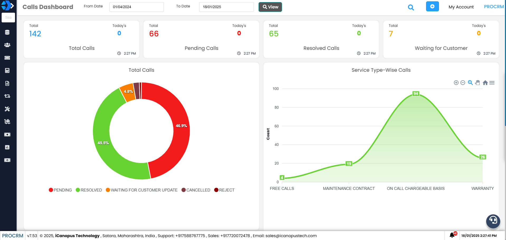Open the users group sidebar icon
The width and height of the screenshot is (506, 240).
click(x=7, y=45)
